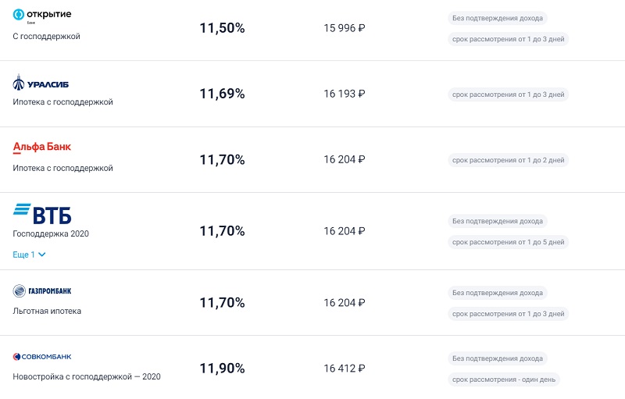Image resolution: width=625 pixels, height=399 pixels.
Task: Select the 11,69% Uralsib rate
Action: pyautogui.click(x=222, y=94)
